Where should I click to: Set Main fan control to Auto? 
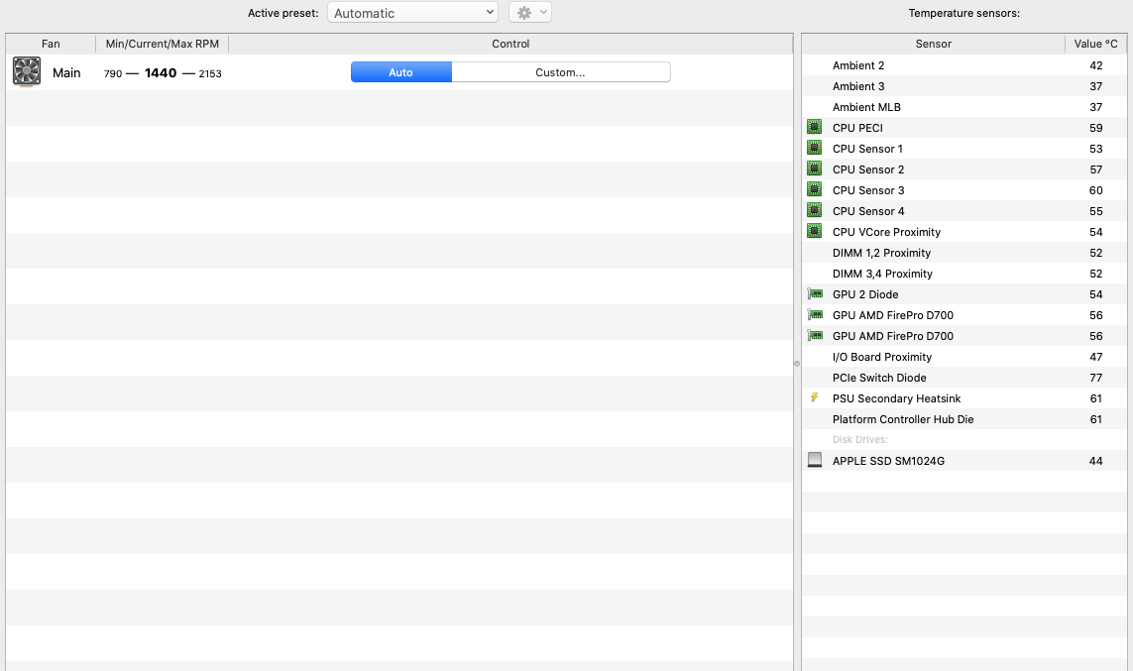(x=401, y=72)
